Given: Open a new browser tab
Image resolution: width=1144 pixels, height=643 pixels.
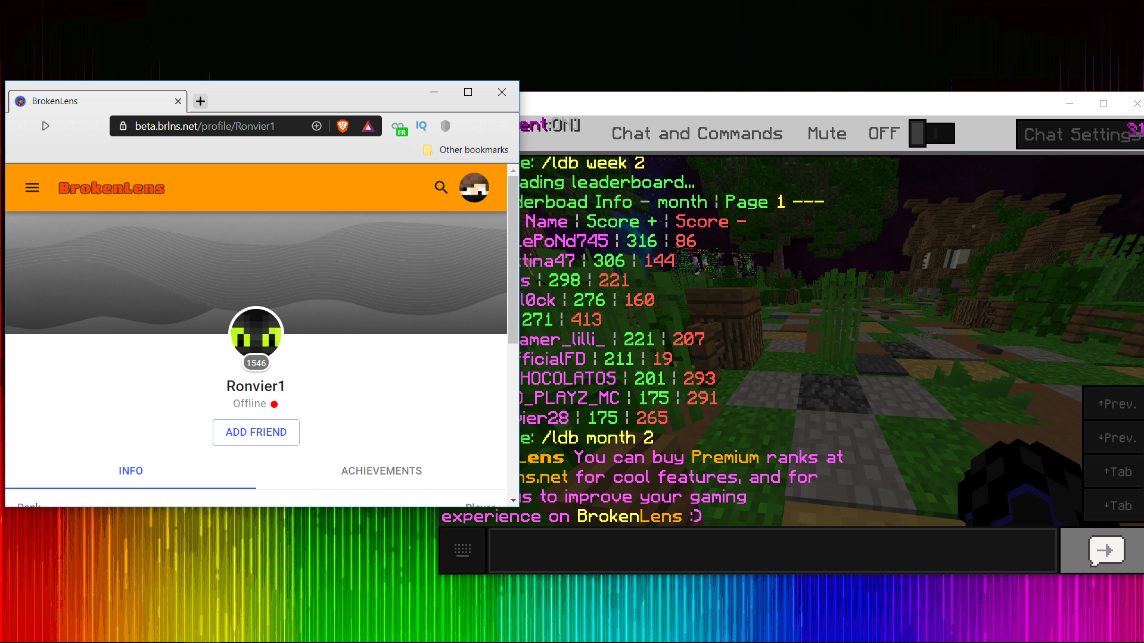Looking at the screenshot, I should [x=201, y=101].
